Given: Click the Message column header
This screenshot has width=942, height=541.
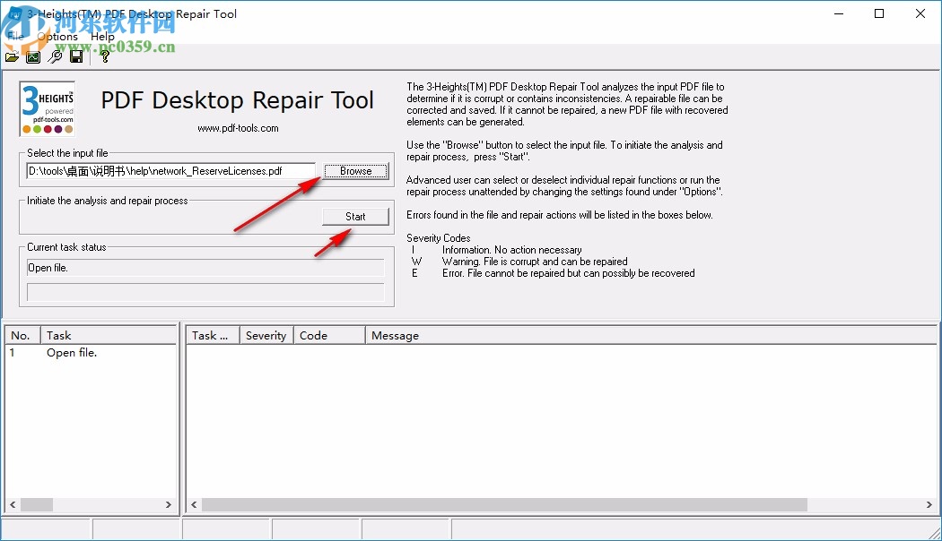Looking at the screenshot, I should (x=396, y=335).
